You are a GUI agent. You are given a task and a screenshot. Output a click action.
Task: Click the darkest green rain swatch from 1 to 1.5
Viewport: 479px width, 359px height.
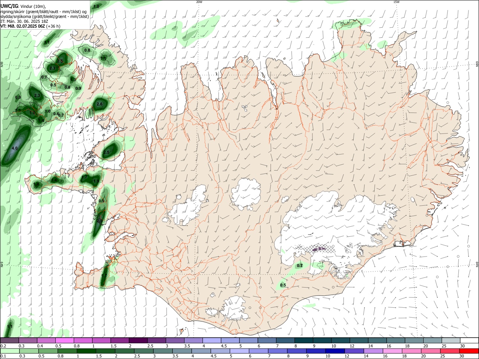tap(86, 351)
